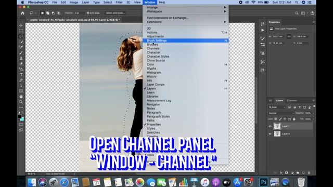This screenshot has height=187, width=333.
Task: Select the Eraser tool
Action: click(21, 63)
